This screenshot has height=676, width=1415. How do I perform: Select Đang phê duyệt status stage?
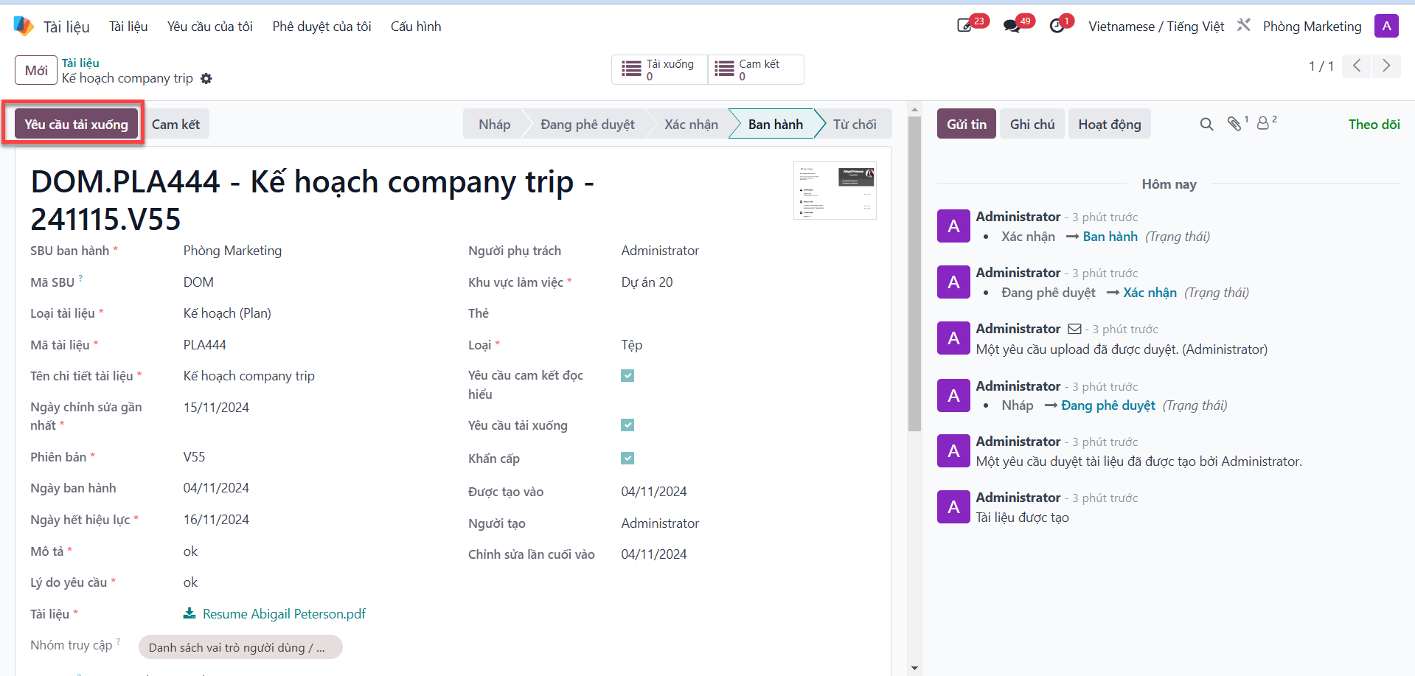pos(588,125)
